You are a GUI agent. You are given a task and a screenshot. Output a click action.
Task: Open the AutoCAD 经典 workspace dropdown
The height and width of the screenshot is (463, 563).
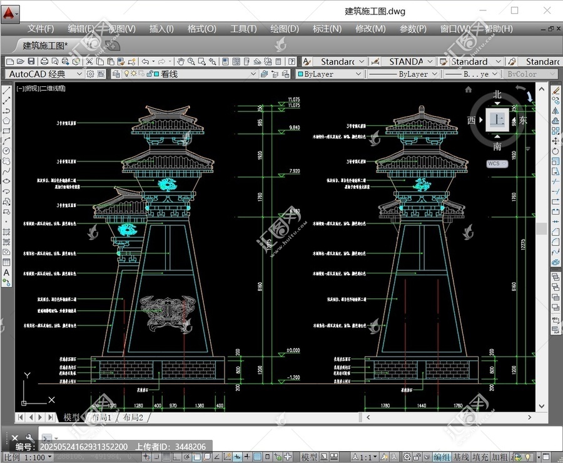coord(45,74)
